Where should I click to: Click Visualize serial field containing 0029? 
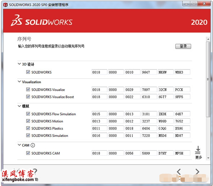coord(133,90)
